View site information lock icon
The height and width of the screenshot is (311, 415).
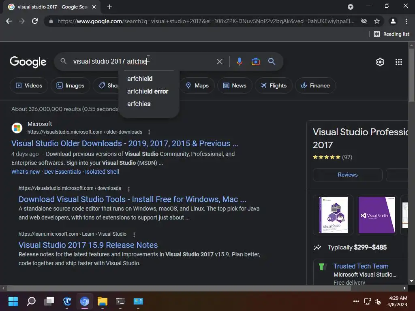click(x=51, y=21)
